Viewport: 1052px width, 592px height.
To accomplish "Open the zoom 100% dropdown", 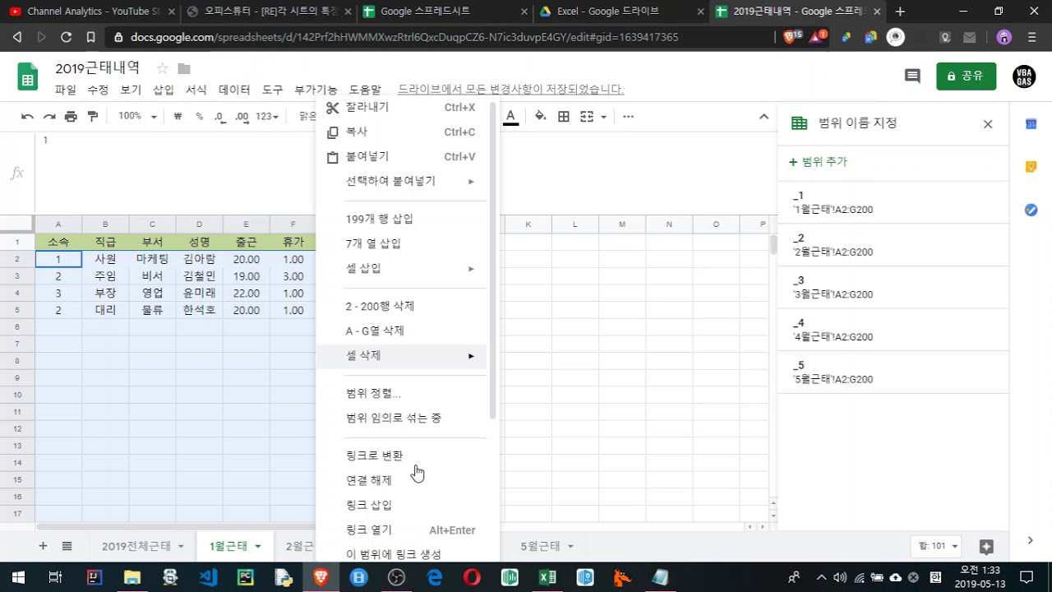I will coord(136,117).
